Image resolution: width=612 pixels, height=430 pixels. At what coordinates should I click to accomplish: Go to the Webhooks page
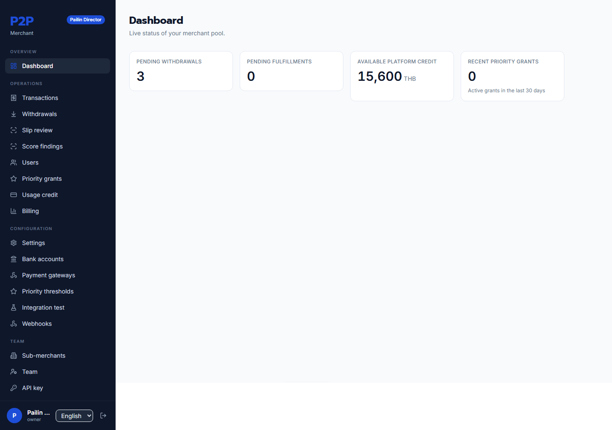[57, 324]
